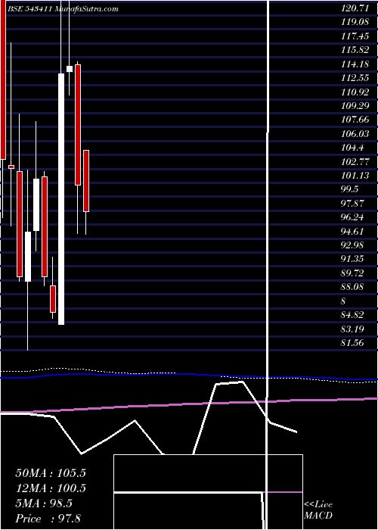Select the 104.4 price label
378x530 pixels.
tap(352, 148)
